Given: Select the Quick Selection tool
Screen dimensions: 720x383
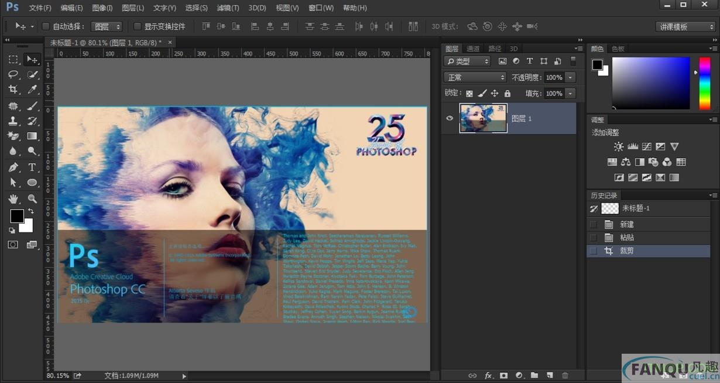Looking at the screenshot, I should coord(32,74).
